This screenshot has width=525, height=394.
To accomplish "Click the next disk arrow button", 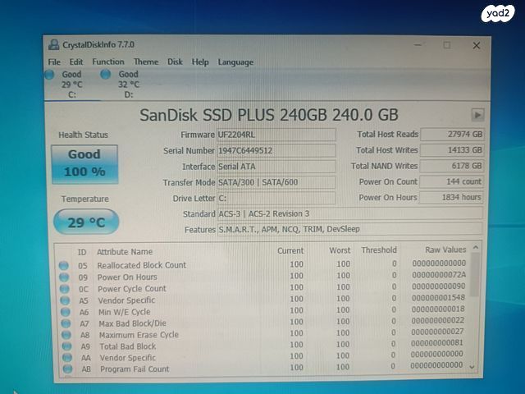I will click(477, 115).
